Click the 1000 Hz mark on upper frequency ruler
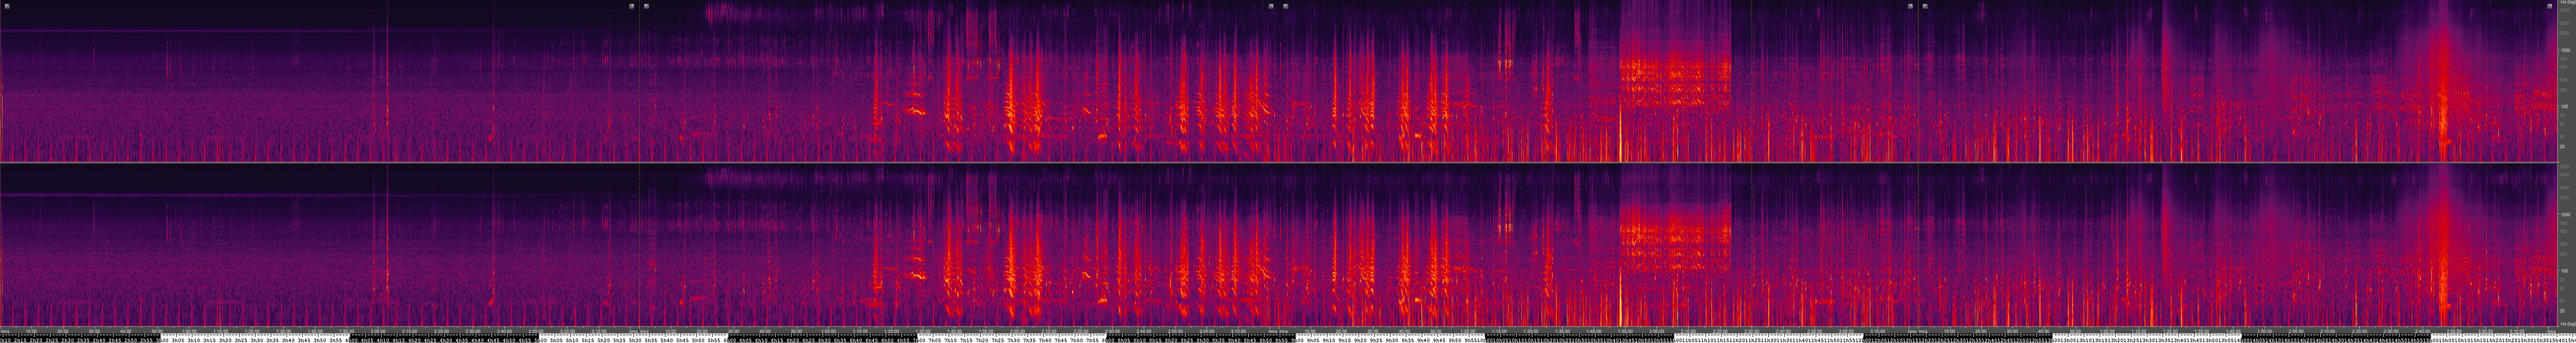 pos(2565,49)
